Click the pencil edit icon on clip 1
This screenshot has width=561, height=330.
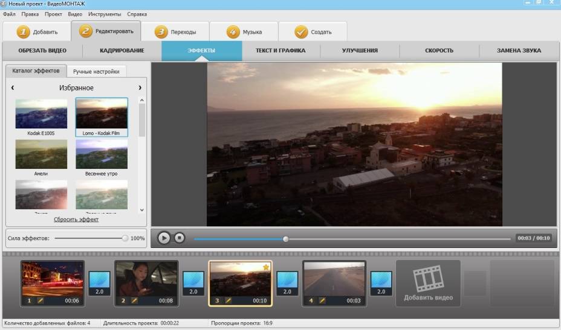point(41,300)
